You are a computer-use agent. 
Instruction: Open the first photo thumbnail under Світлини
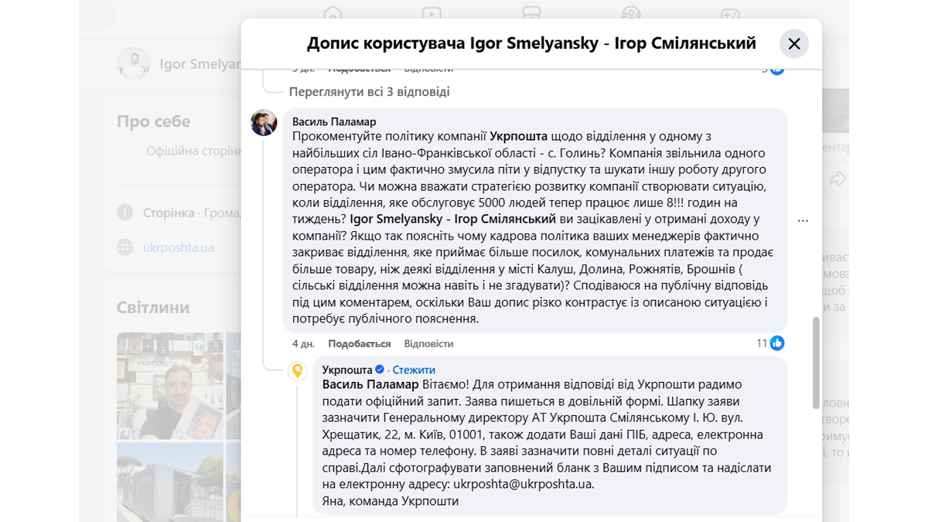[x=169, y=384]
